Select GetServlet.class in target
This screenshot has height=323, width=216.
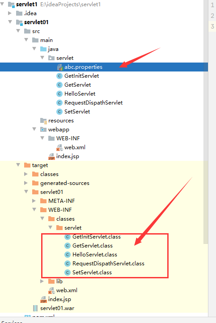click(x=92, y=246)
